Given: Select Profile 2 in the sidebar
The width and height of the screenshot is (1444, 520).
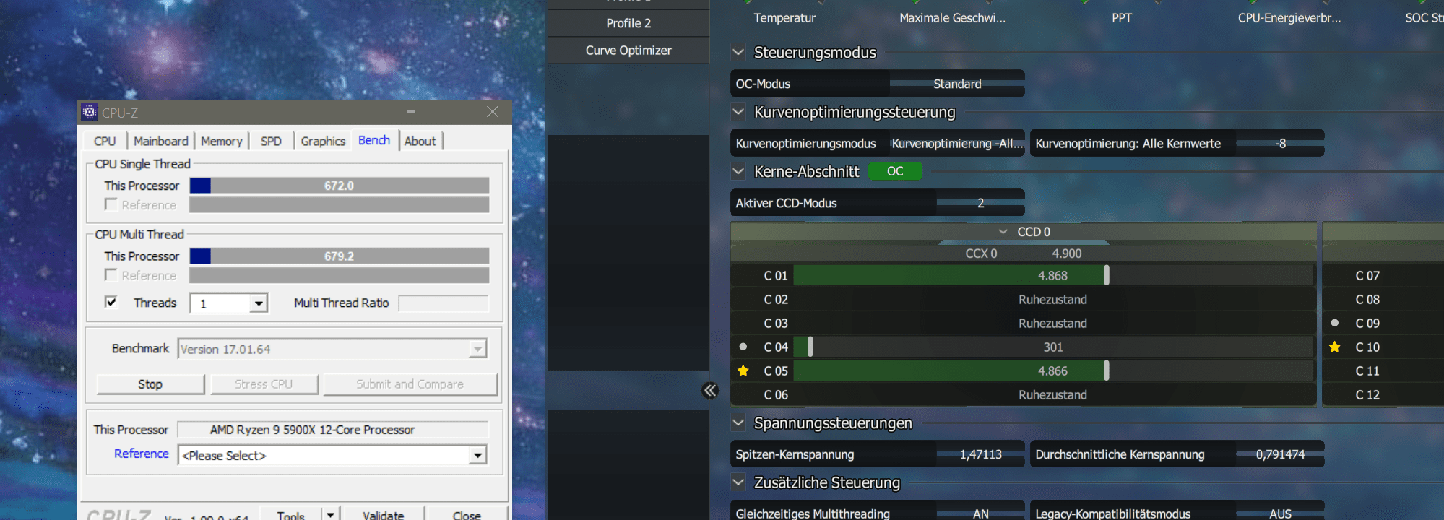Looking at the screenshot, I should pyautogui.click(x=628, y=23).
